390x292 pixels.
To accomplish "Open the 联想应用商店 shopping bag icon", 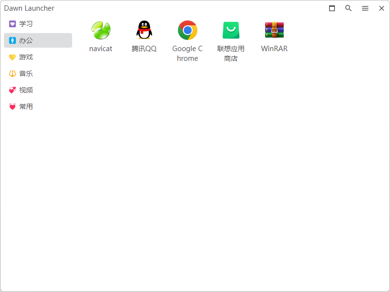I will click(x=231, y=30).
